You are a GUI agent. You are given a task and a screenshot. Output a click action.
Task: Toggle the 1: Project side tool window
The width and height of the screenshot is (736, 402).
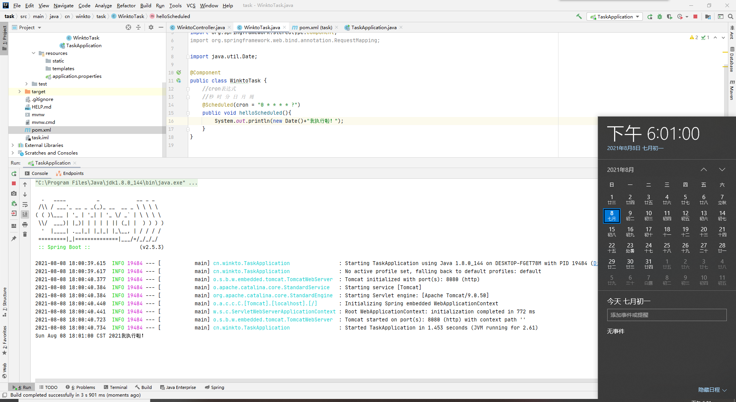[x=4, y=38]
